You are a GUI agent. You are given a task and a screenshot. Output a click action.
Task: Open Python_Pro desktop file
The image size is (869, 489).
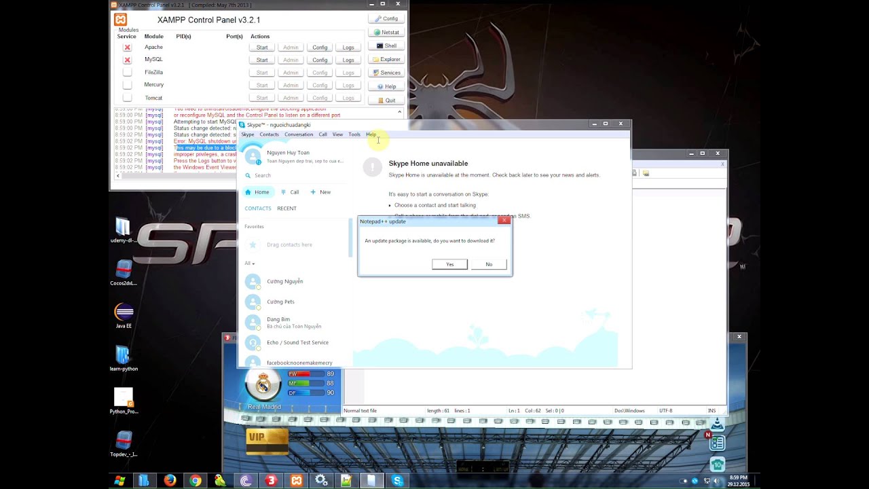point(124,401)
